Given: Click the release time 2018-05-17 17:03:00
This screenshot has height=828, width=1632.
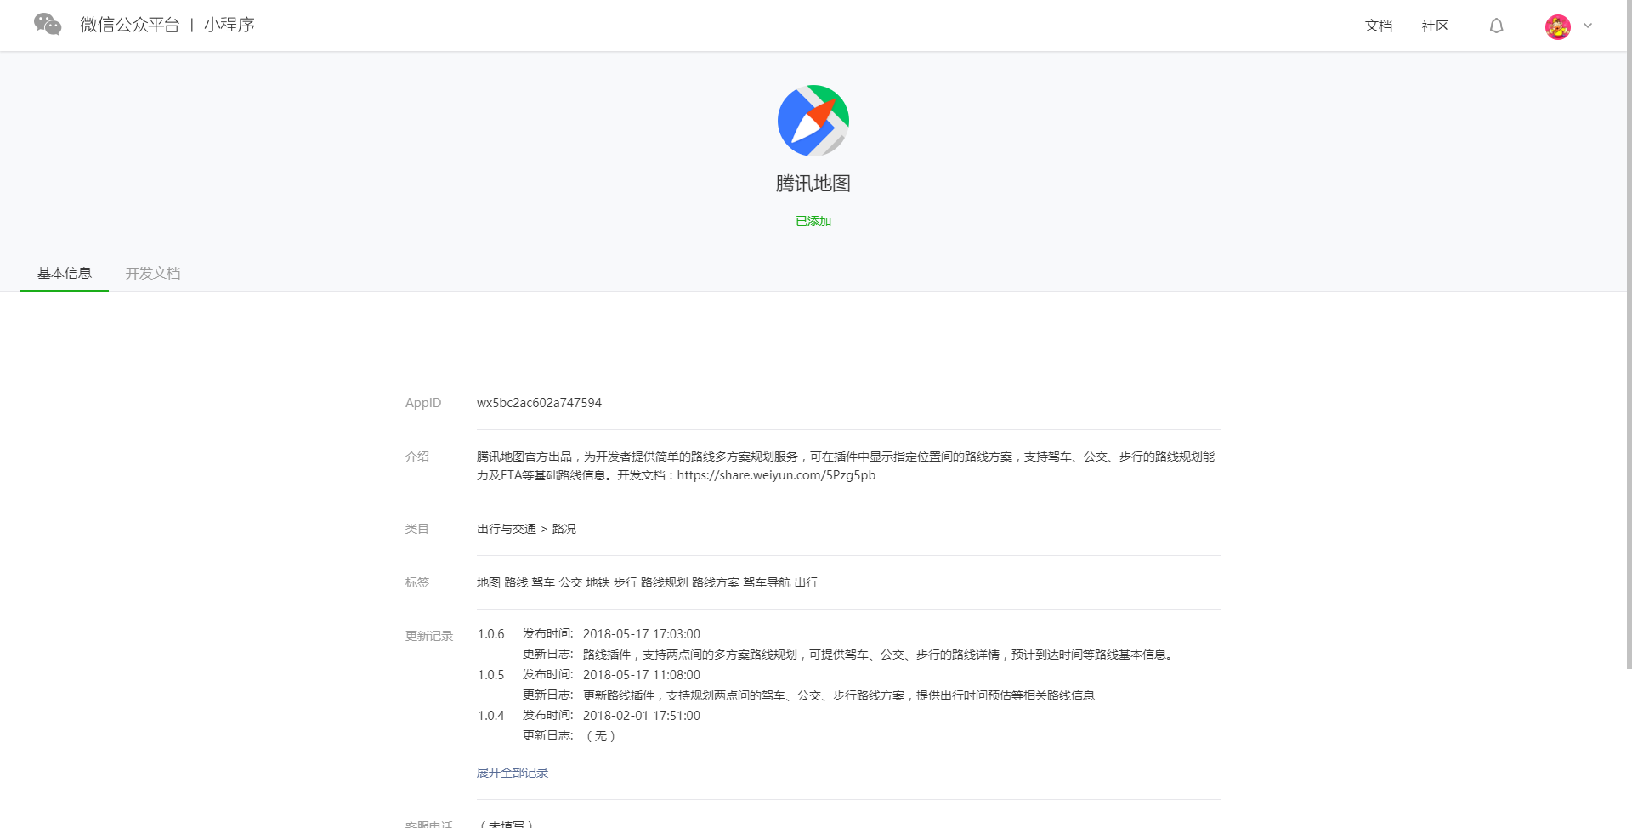Looking at the screenshot, I should [642, 634].
